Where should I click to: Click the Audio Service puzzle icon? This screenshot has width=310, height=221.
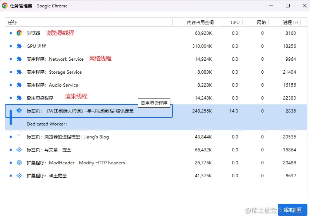click(x=19, y=85)
